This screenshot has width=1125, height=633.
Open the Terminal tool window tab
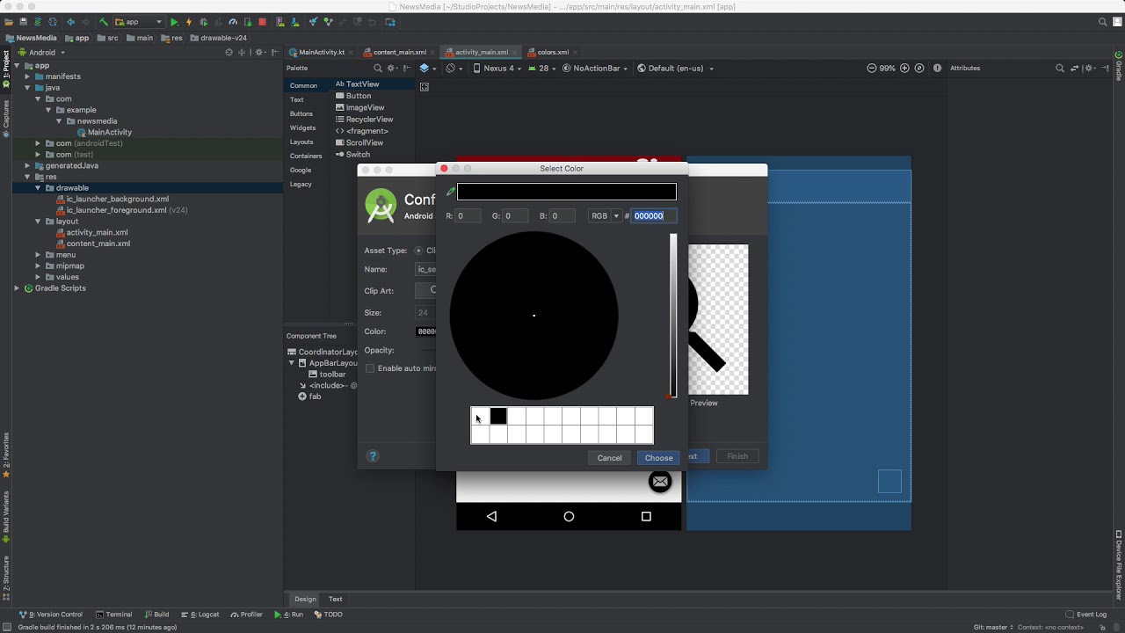coord(114,615)
